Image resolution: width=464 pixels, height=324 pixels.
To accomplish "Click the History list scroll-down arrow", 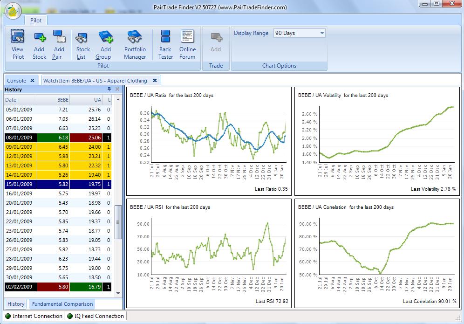I will point(118,293).
